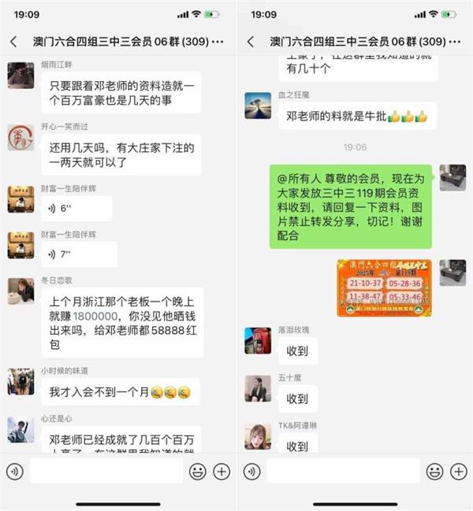Tap the green @所有人 announcement bubble
Viewport: 473px width, 511px height.
[x=351, y=206]
